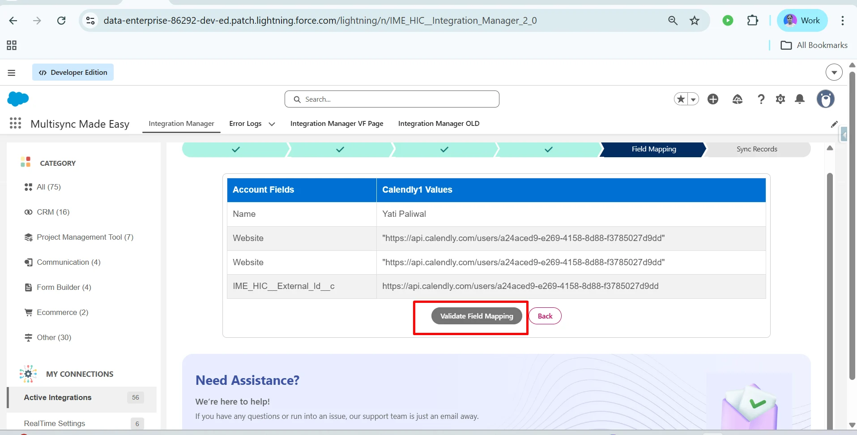Viewport: 857px width, 435px height.
Task: Click the fourth completed progress step
Action: 549,149
